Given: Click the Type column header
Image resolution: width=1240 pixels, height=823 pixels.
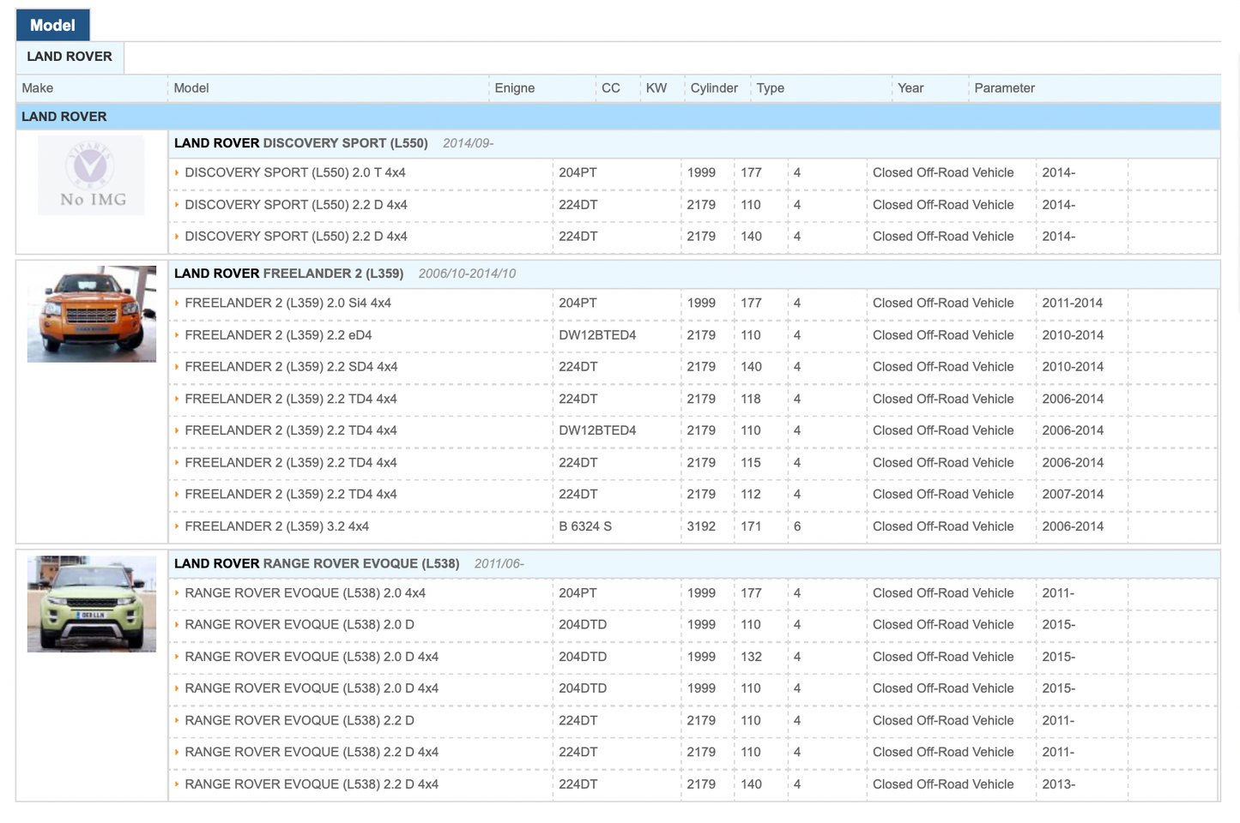Looking at the screenshot, I should coord(771,88).
